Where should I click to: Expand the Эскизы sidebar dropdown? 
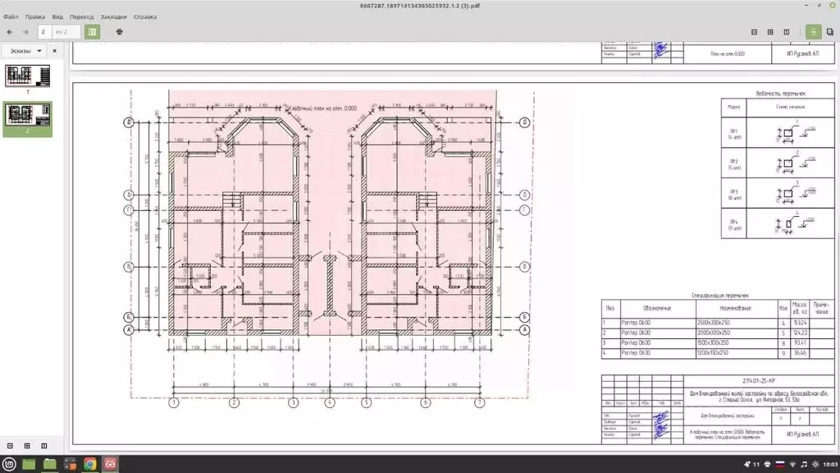[x=22, y=51]
